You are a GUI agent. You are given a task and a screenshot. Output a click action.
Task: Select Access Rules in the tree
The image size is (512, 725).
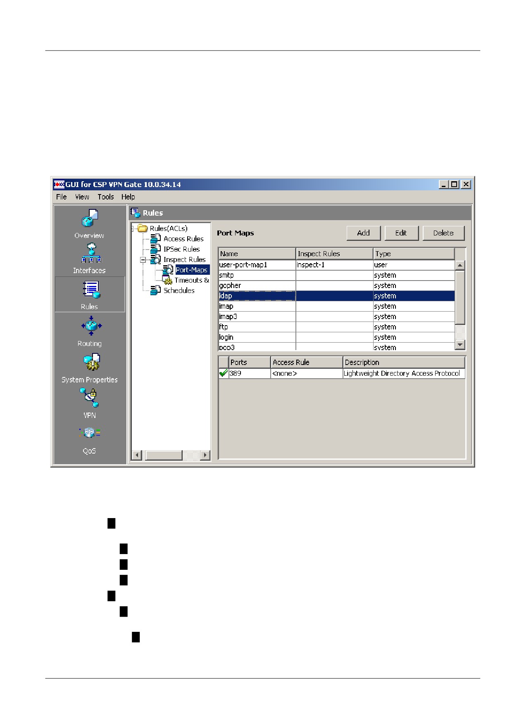pos(183,239)
